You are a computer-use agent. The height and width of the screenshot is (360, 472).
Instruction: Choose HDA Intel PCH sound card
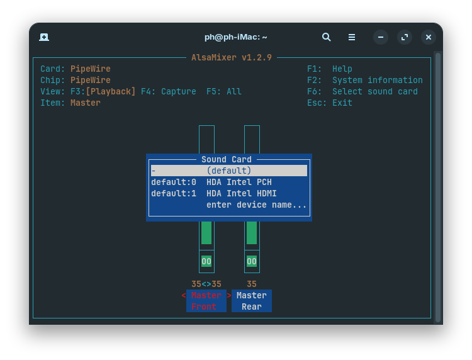tap(229, 182)
